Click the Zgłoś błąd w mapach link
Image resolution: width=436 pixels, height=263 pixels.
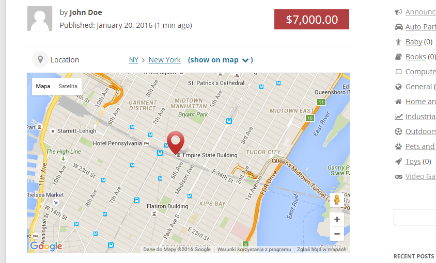(321, 250)
